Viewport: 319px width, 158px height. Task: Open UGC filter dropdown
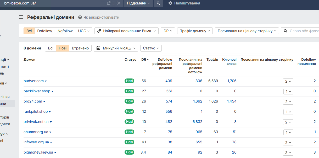[x=84, y=31]
